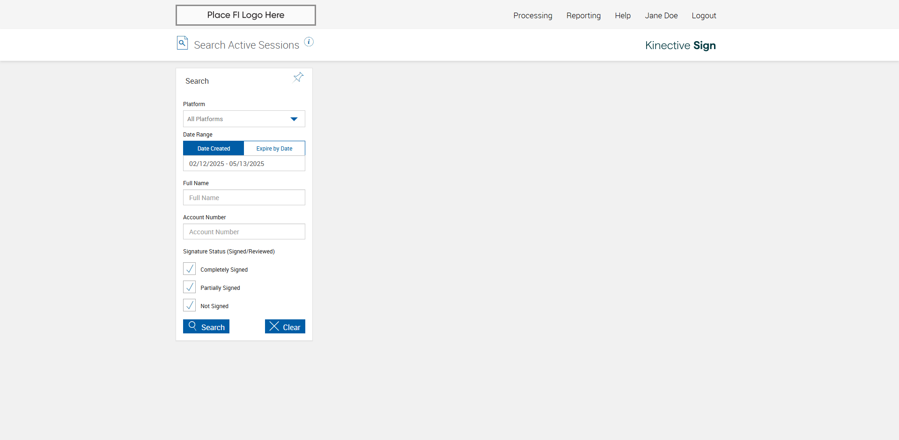Open the Processing menu
Screen dimensions: 899x440
533,15
